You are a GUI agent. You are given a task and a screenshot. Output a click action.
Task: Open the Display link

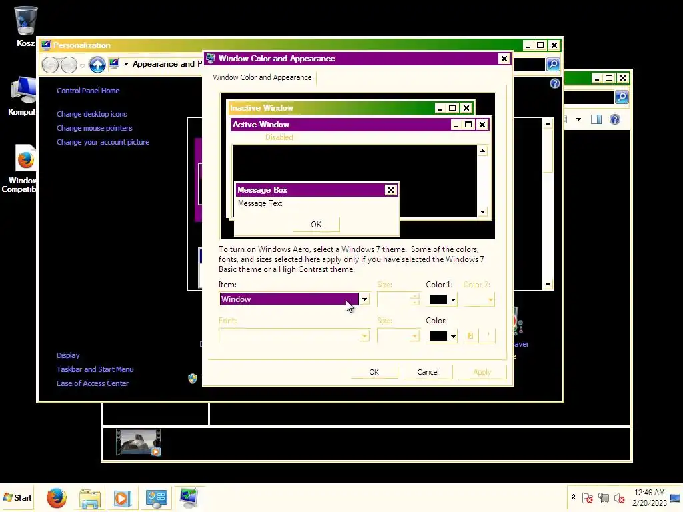click(68, 355)
